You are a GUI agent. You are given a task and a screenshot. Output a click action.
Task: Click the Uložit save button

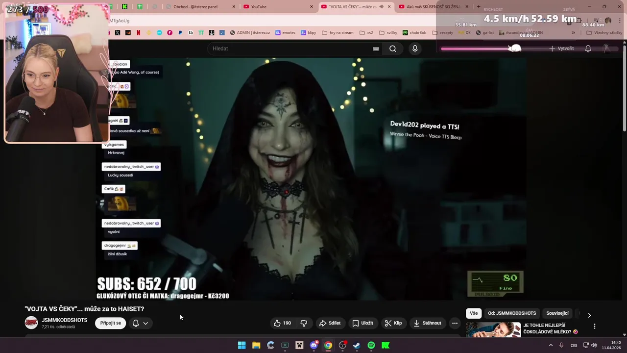pyautogui.click(x=362, y=323)
